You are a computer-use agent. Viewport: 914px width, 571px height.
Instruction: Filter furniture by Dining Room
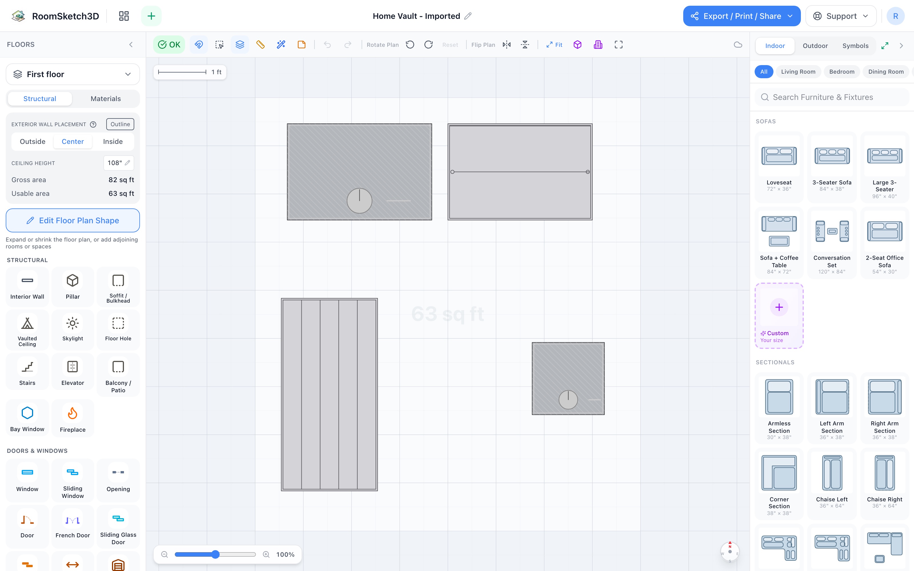tap(886, 72)
